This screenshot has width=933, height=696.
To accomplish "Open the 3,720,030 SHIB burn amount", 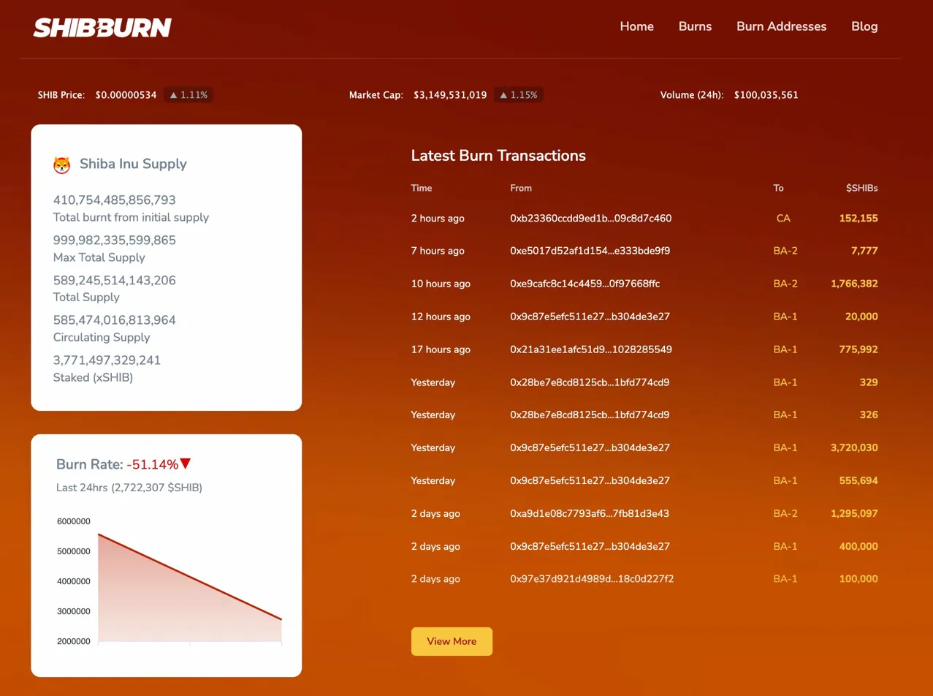I will 854,447.
